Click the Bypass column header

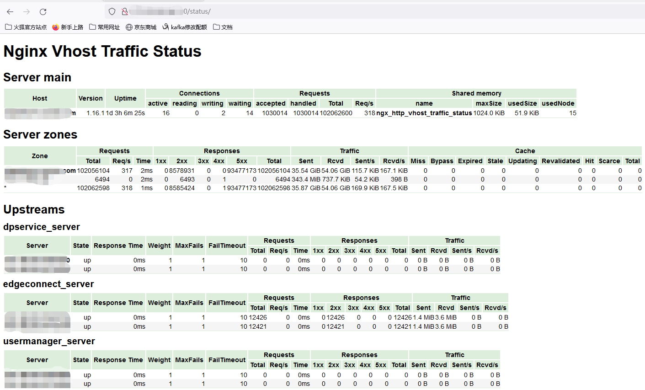pos(442,161)
